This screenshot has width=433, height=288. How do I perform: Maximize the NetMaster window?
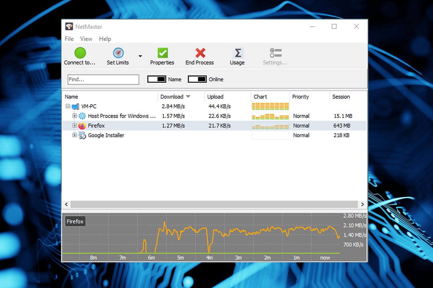(334, 26)
